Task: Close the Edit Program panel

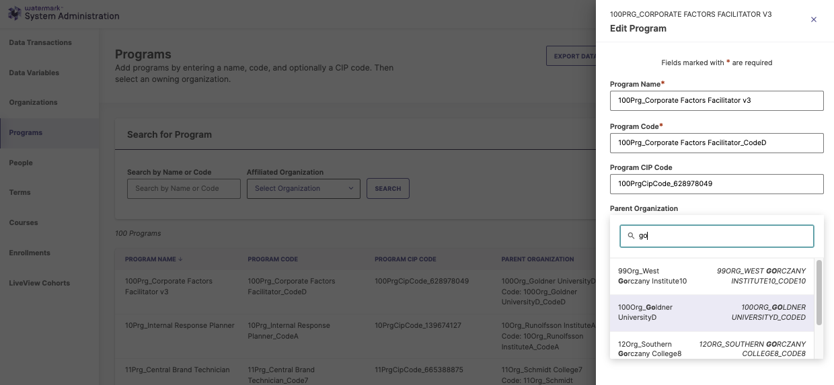Action: (x=813, y=19)
